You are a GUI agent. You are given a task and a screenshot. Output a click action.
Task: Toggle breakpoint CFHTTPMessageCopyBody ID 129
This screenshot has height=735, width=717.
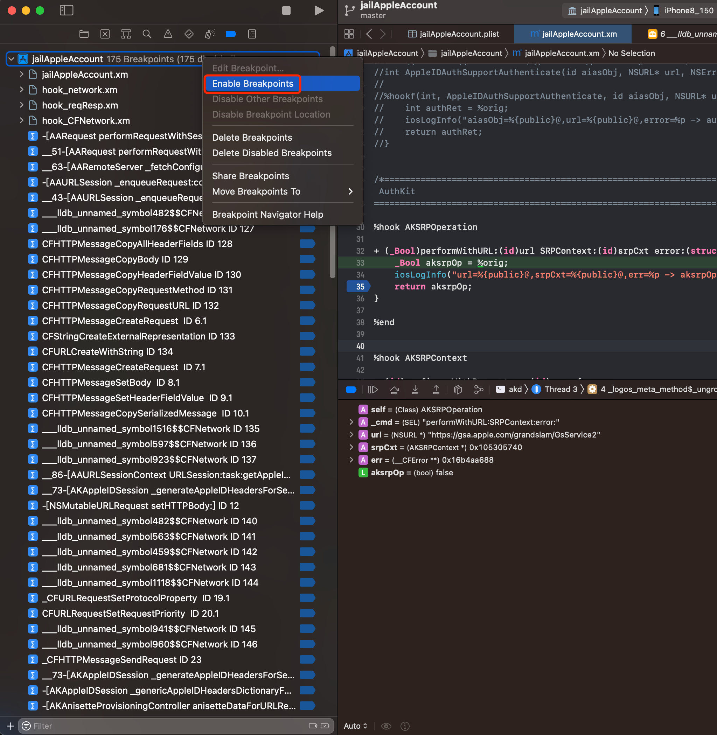[307, 259]
